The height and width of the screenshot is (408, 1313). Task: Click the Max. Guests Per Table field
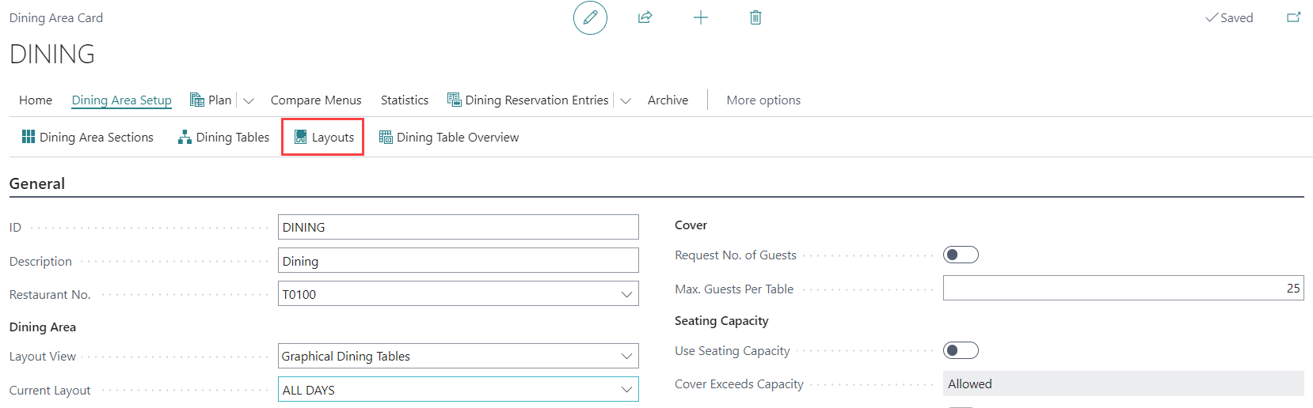1122,288
